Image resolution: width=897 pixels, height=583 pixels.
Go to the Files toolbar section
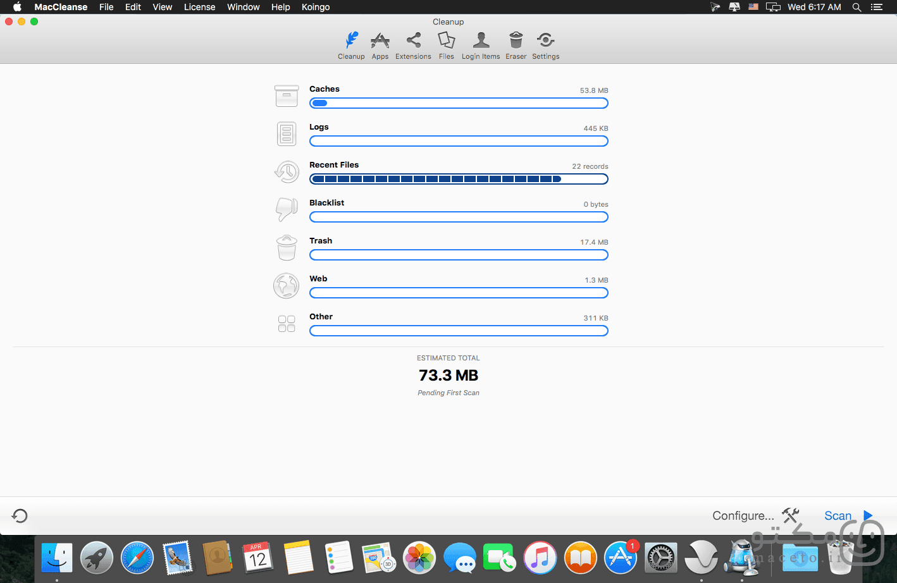(x=447, y=46)
